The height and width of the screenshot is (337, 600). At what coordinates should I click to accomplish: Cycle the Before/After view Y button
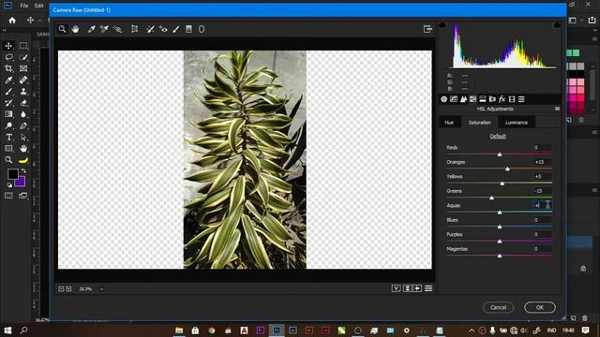(x=396, y=288)
